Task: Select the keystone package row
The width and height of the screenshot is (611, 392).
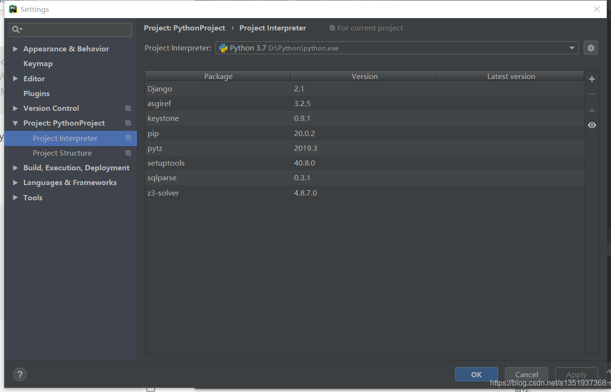Action: 365,118
